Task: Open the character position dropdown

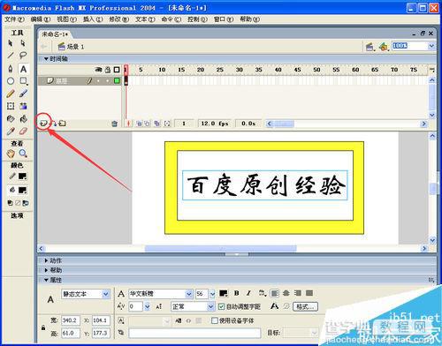Action: pos(210,306)
